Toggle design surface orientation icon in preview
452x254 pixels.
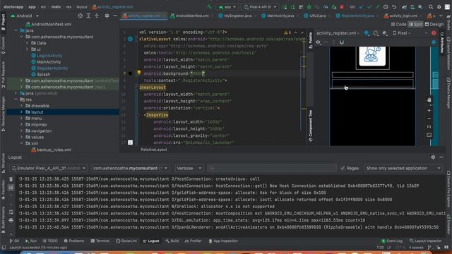pos(376,33)
